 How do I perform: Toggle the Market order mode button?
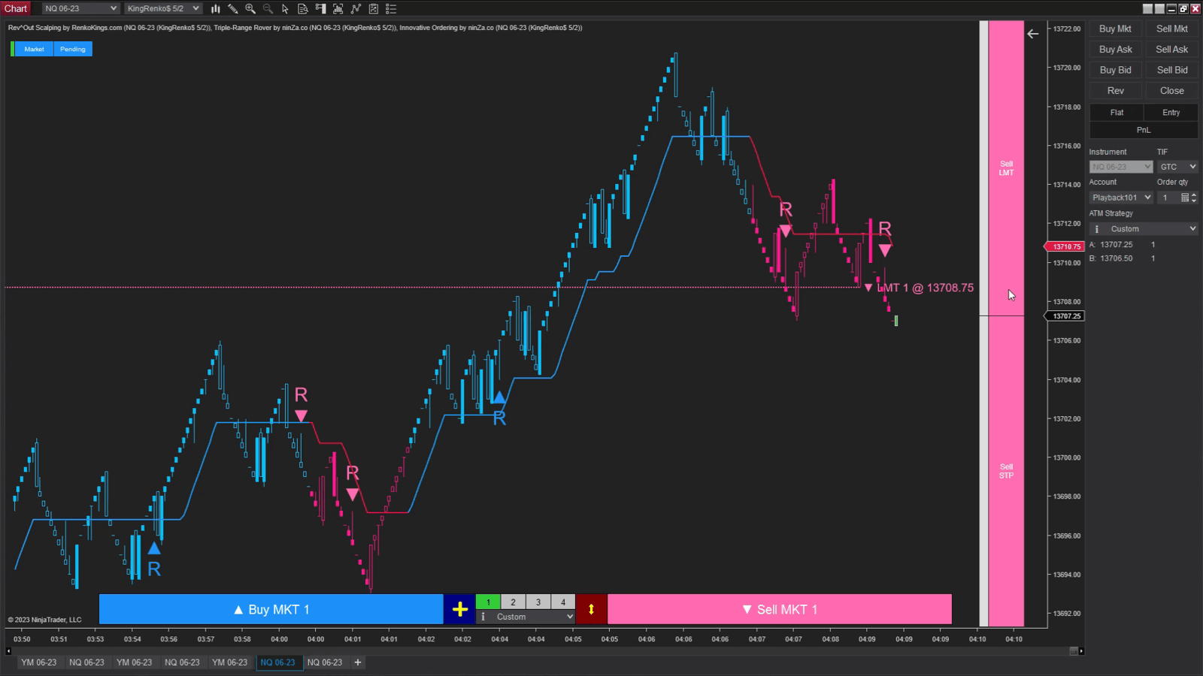(x=34, y=50)
